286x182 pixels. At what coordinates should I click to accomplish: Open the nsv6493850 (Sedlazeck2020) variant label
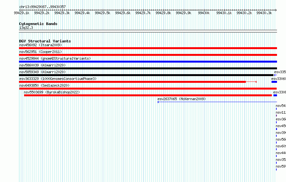44,85
